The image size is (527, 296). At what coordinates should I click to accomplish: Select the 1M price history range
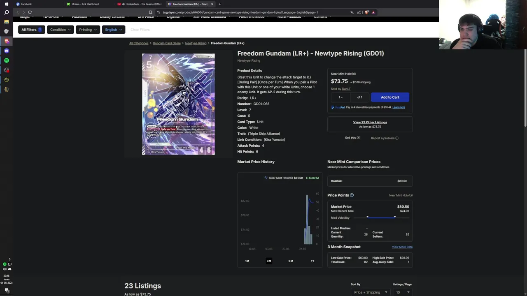pyautogui.click(x=247, y=261)
